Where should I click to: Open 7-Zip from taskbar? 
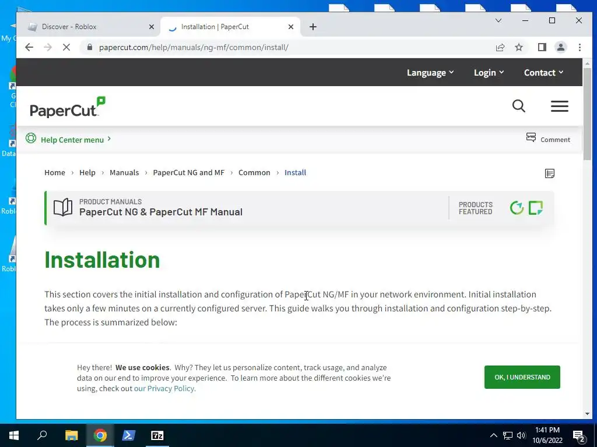point(157,435)
